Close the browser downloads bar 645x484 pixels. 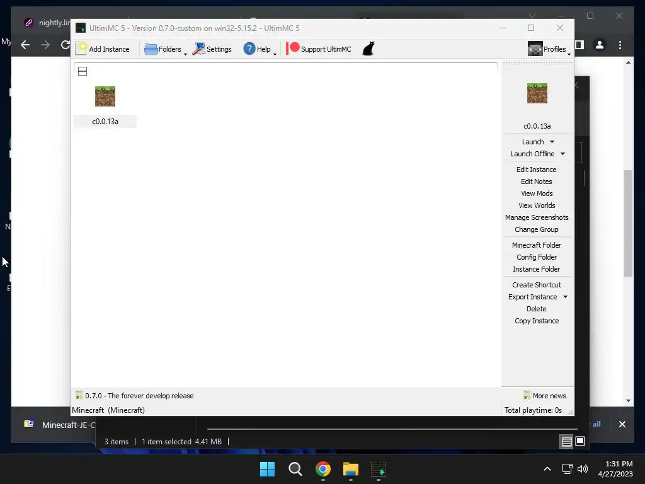622,424
